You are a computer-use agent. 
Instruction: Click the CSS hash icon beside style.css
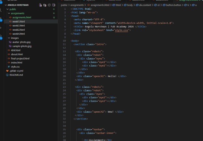click(x=9, y=67)
